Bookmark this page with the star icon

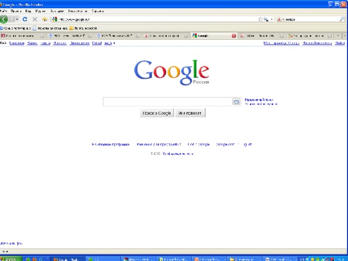point(260,20)
